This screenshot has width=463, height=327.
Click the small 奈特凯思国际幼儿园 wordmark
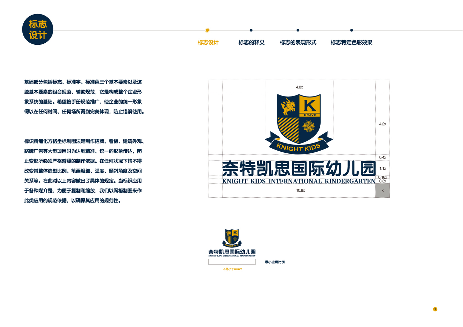pyautogui.click(x=232, y=252)
